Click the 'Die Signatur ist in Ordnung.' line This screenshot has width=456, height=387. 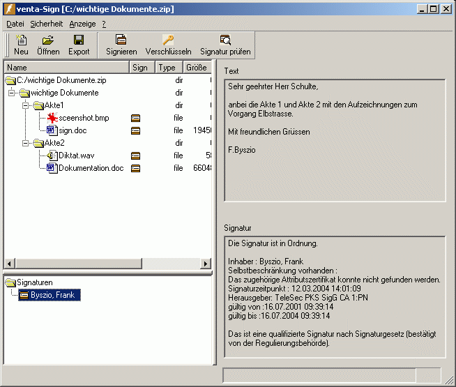click(x=273, y=243)
